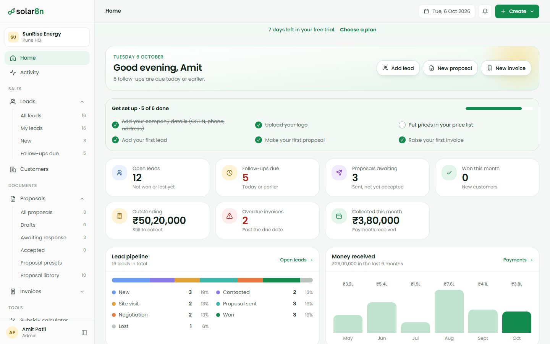The width and height of the screenshot is (550, 344).
Task: Collapse the sidebar with the panel icon
Action: tap(84, 333)
